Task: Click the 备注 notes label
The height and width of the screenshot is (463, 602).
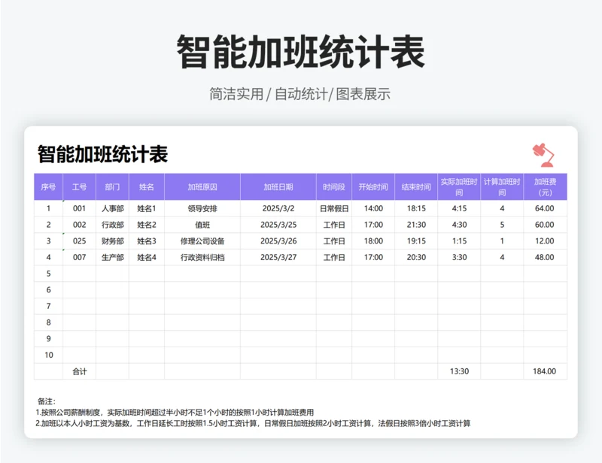Action: (x=47, y=401)
